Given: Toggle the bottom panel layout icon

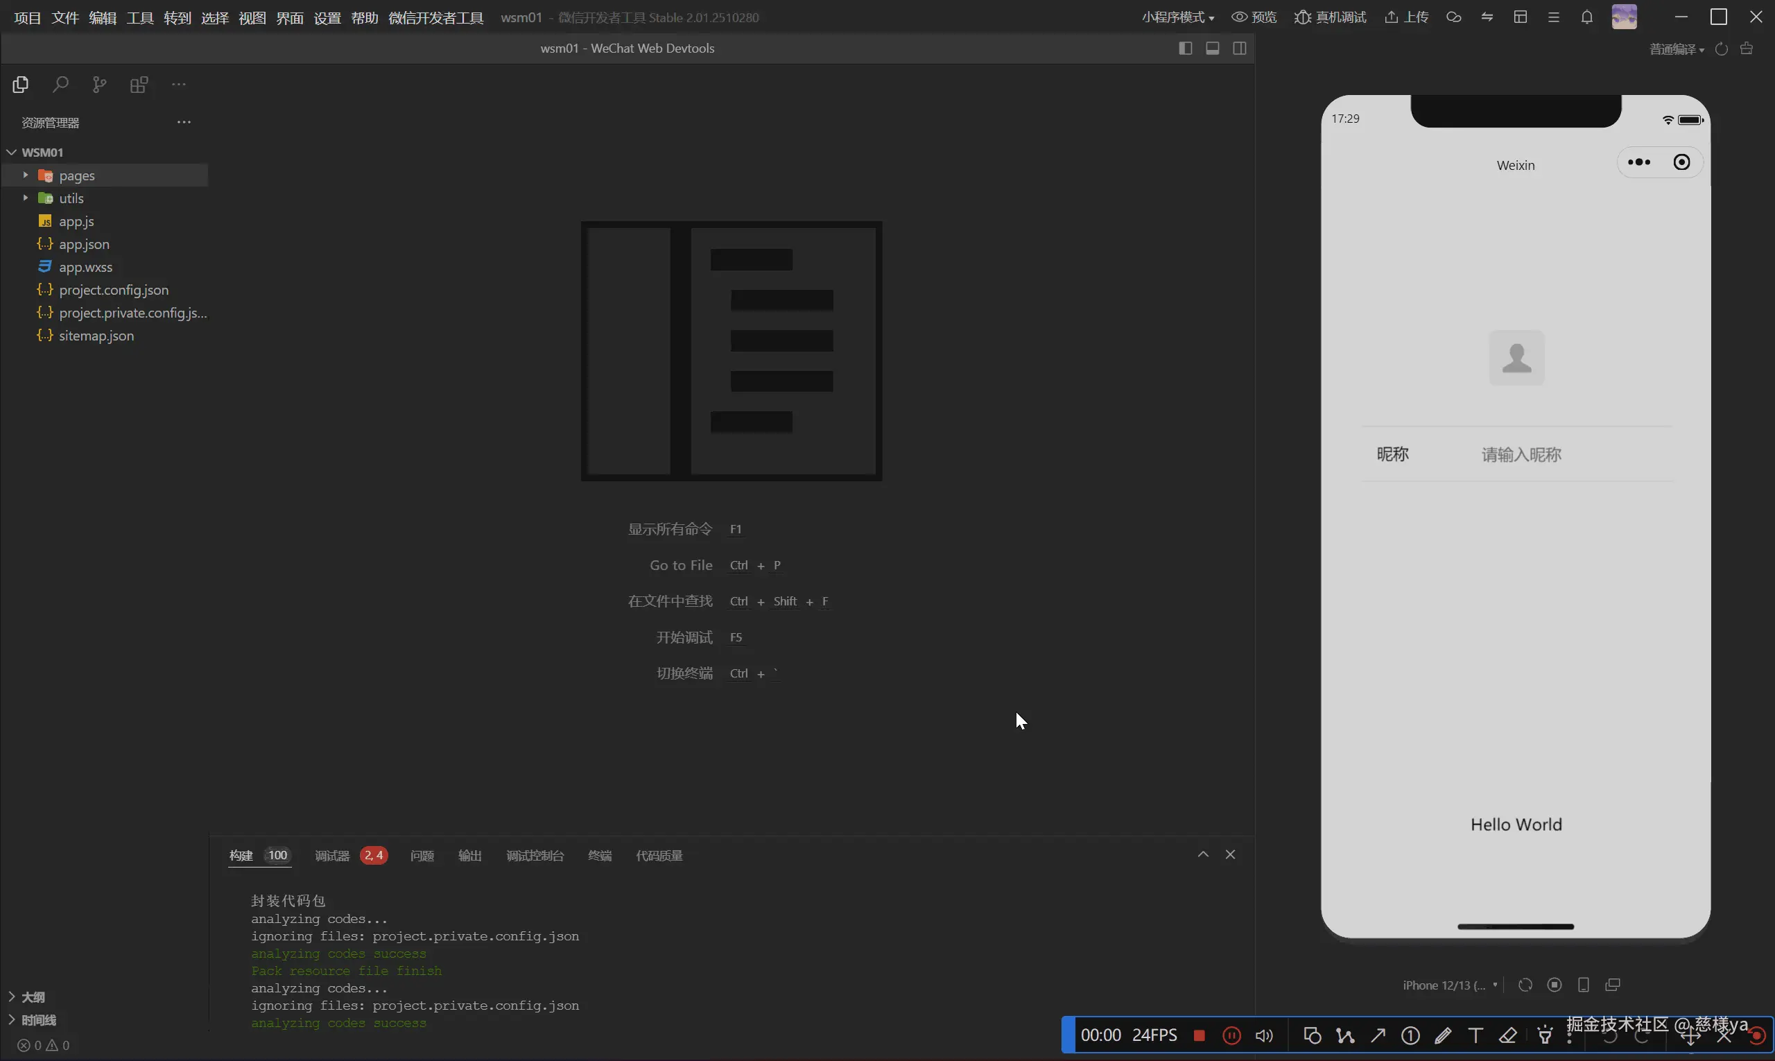Looking at the screenshot, I should (x=1213, y=48).
